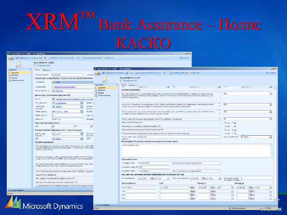This screenshot has width=287, height=215.
Task: Click the round application button in back window
Action: pyautogui.click(x=11, y=59)
